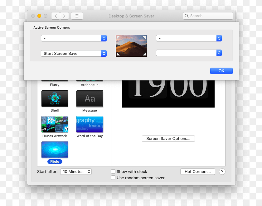Go back with the left chevron button
The height and width of the screenshot is (206, 262).
point(56,16)
